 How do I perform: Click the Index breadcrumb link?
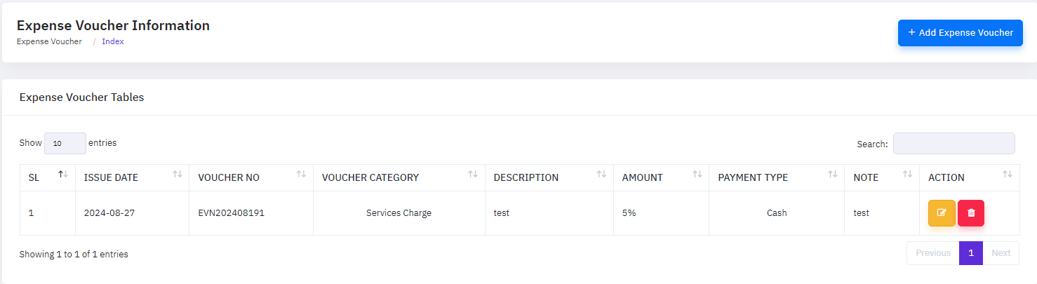click(113, 41)
